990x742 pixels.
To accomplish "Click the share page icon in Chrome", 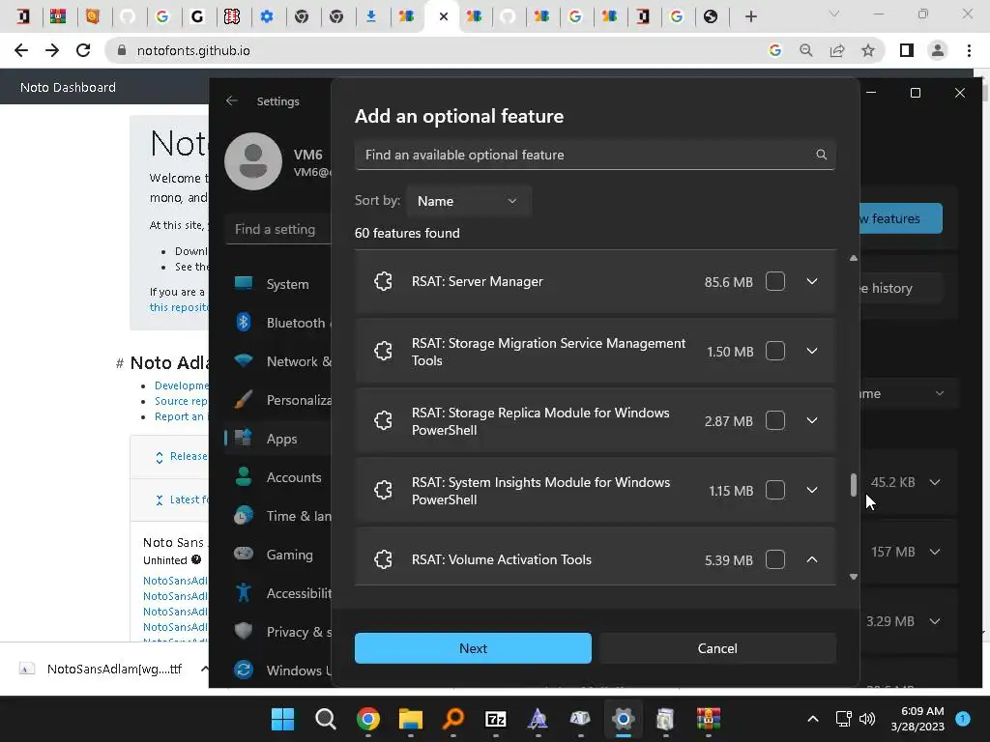I will pos(837,50).
